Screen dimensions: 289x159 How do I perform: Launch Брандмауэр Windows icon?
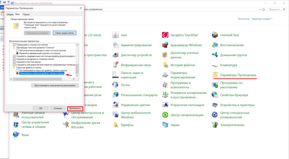point(165,45)
